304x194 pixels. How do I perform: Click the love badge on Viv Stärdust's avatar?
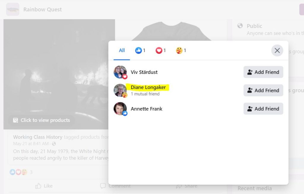pyautogui.click(x=125, y=77)
